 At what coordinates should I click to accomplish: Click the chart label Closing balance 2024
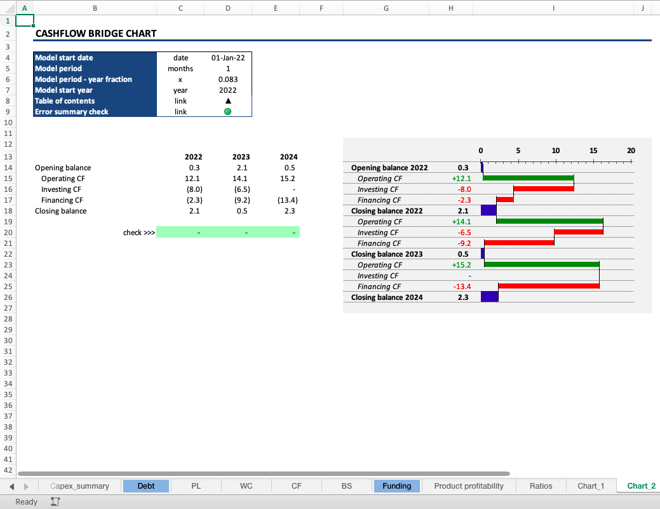click(387, 297)
